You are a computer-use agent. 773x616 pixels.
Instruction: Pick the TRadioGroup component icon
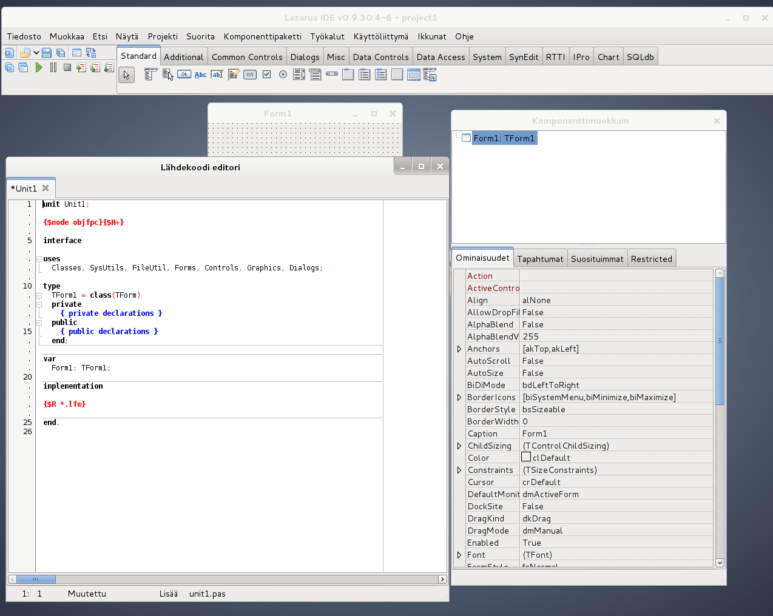click(x=365, y=75)
